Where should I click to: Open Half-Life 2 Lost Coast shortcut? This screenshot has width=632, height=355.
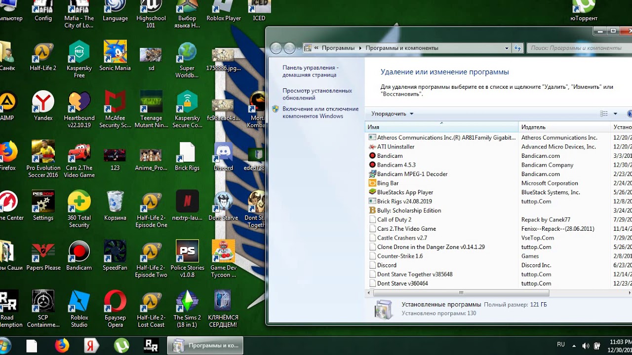click(151, 309)
